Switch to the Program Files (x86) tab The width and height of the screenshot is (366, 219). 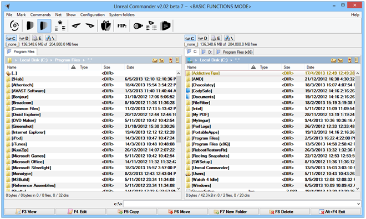(235, 52)
